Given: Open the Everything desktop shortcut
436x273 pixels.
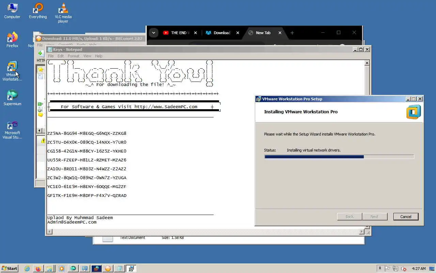Looking at the screenshot, I should 38,11.
